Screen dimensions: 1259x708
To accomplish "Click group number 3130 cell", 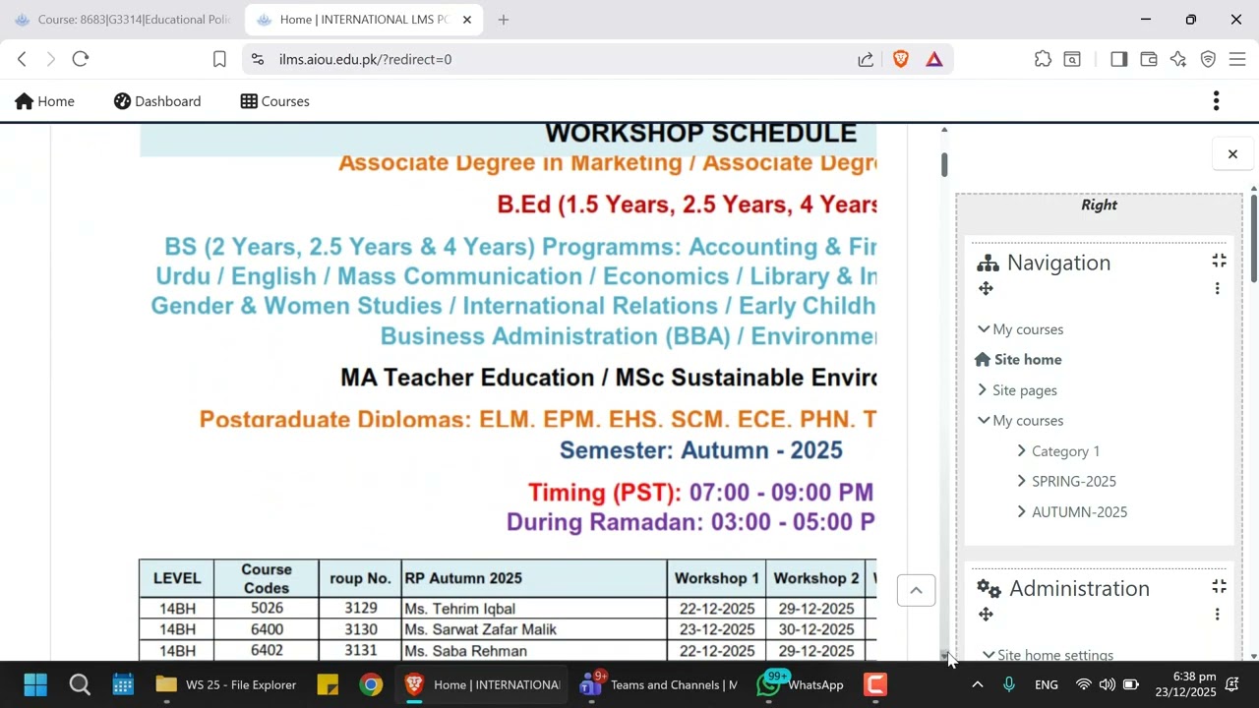I will coord(361,629).
